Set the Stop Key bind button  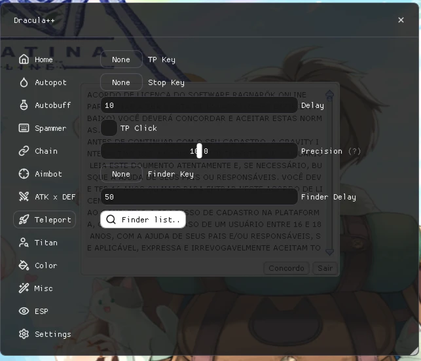click(x=121, y=82)
